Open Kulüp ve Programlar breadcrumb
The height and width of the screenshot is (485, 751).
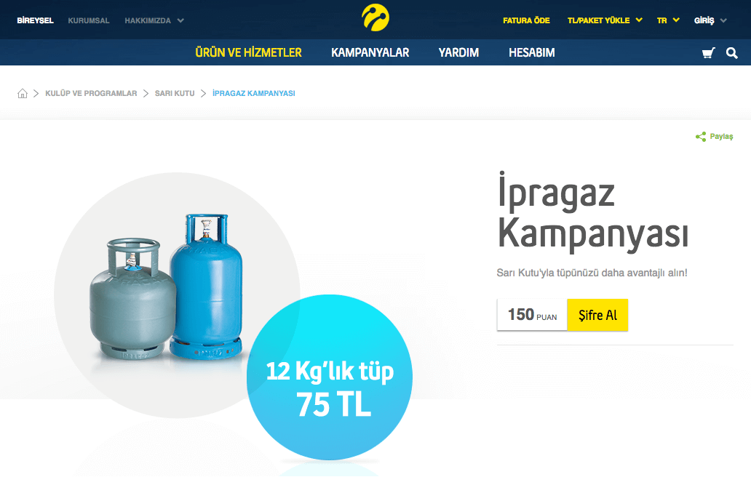91,93
